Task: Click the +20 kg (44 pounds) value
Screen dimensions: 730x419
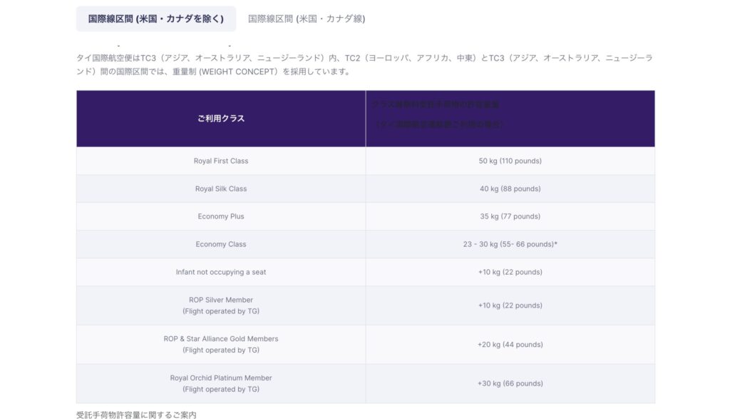Action: click(510, 345)
